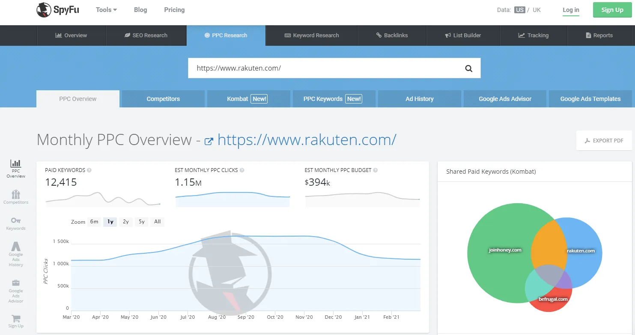635x335 pixels.
Task: Set chart zoom to 5y
Action: (x=142, y=222)
